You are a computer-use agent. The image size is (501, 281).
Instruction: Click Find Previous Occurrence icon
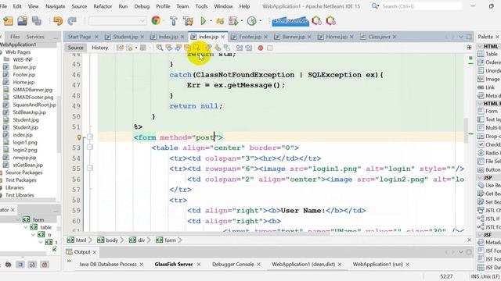(x=169, y=48)
